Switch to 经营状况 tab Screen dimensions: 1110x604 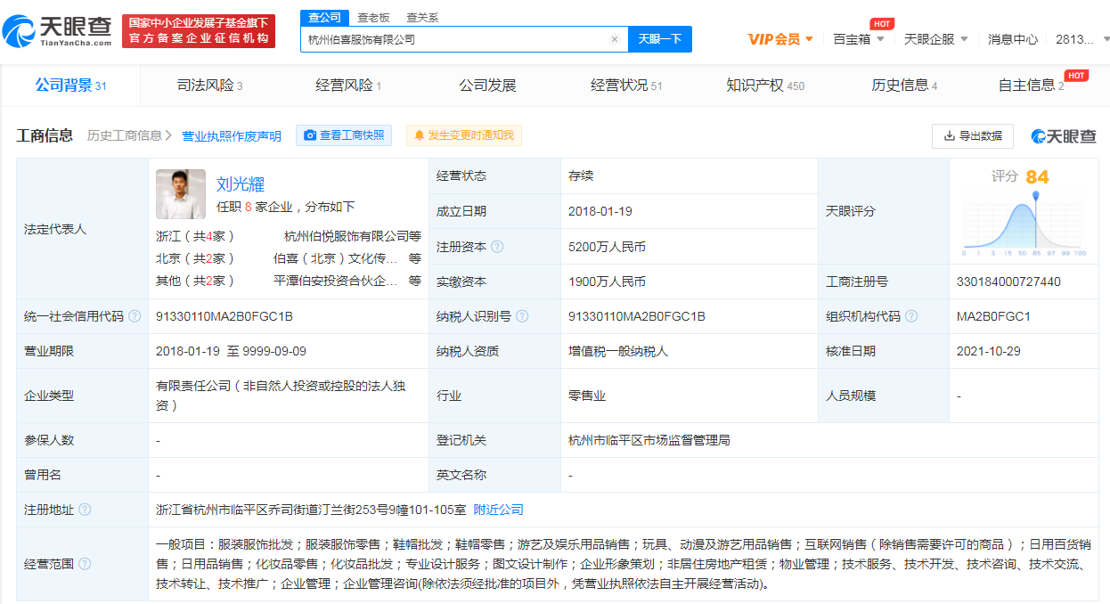click(x=626, y=86)
